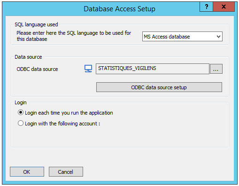Click the Login group heading

click(x=21, y=102)
